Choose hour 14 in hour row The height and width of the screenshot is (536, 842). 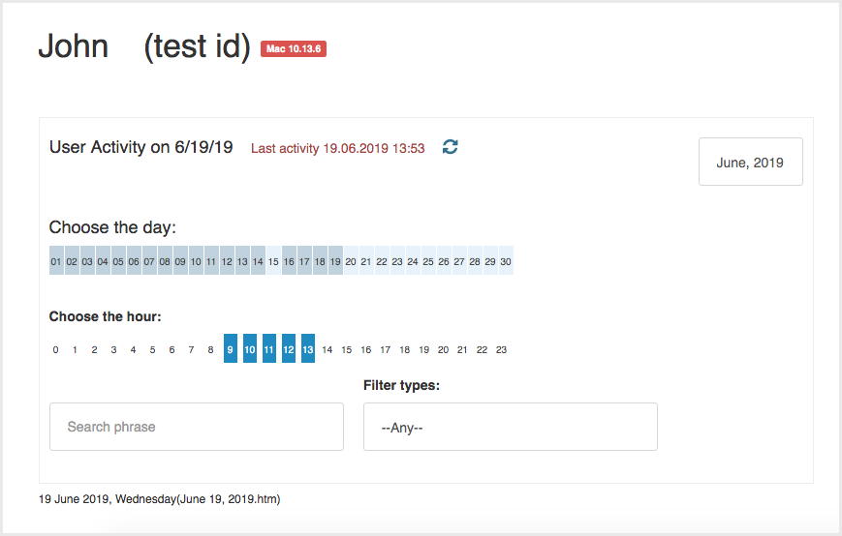[327, 349]
